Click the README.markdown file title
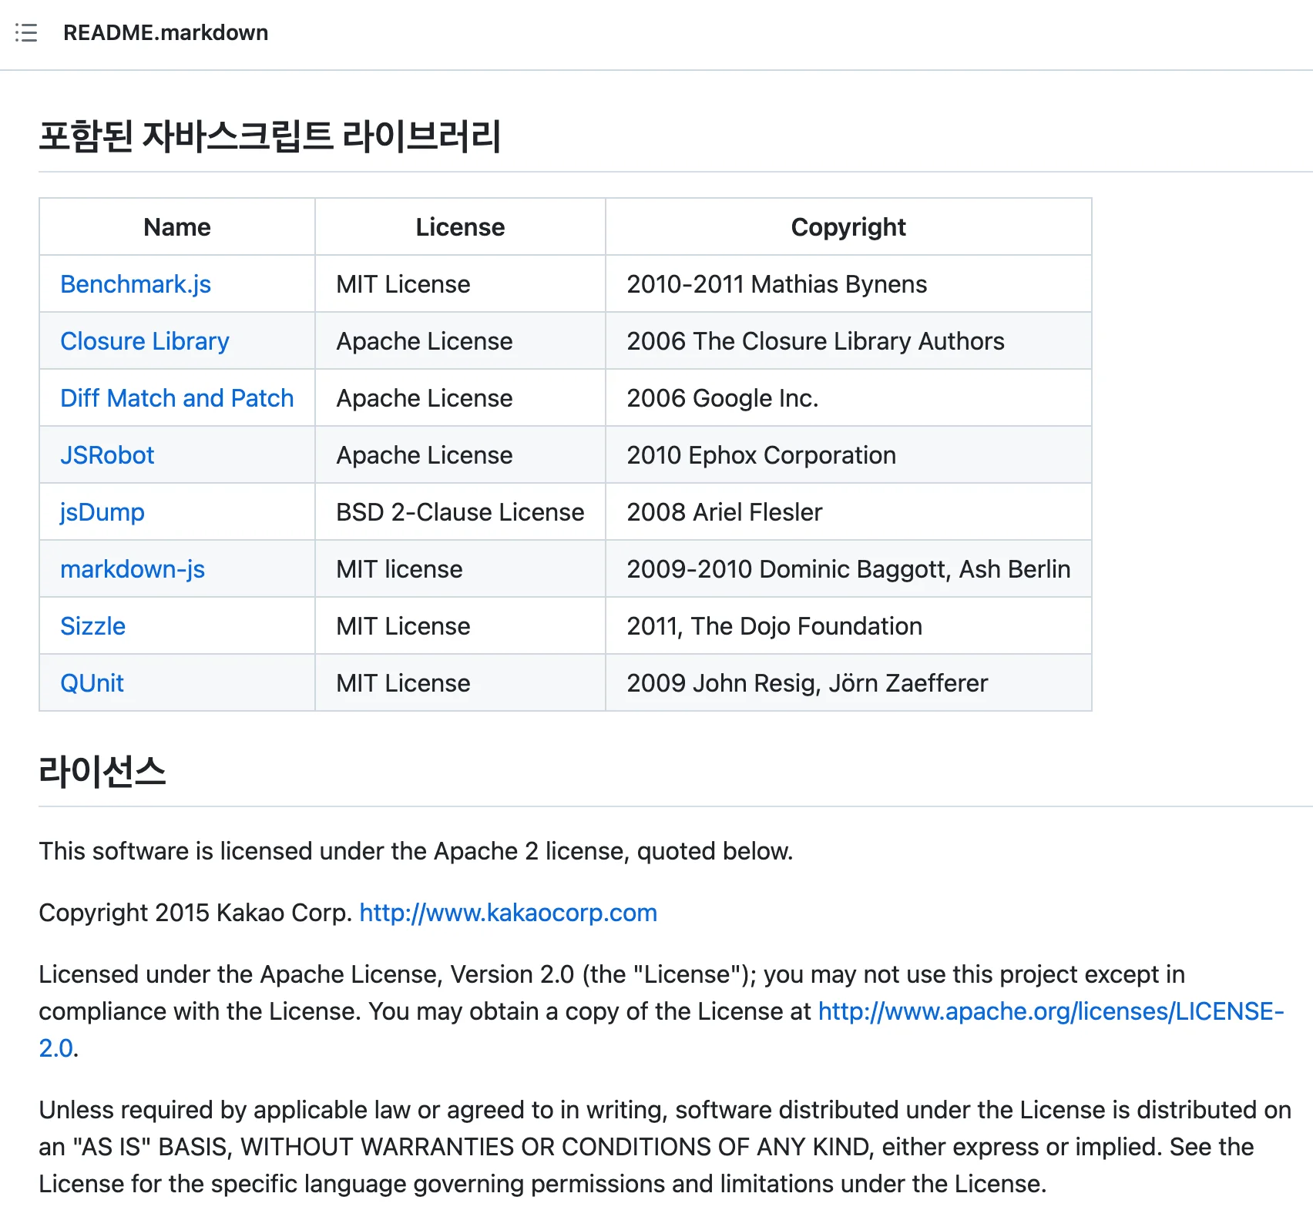The image size is (1313, 1220). click(x=166, y=32)
